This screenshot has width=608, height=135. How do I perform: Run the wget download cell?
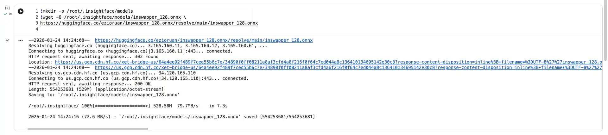(x=21, y=11)
